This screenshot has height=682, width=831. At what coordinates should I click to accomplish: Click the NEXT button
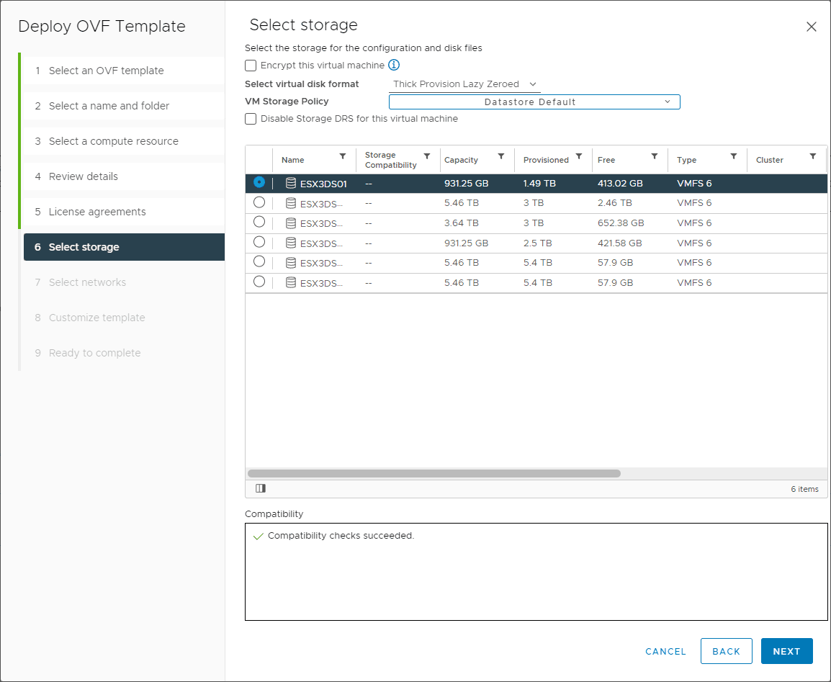(x=786, y=651)
